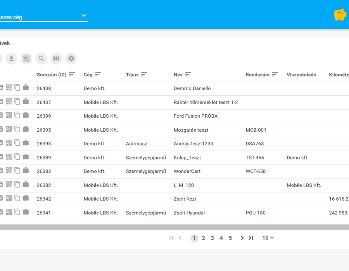The height and width of the screenshot is (271, 349).
Task: Jump to the last page
Action: 251,238
